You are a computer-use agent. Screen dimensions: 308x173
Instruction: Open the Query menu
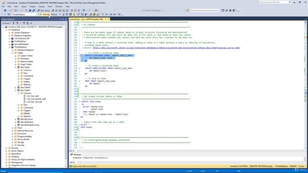click(x=24, y=6)
